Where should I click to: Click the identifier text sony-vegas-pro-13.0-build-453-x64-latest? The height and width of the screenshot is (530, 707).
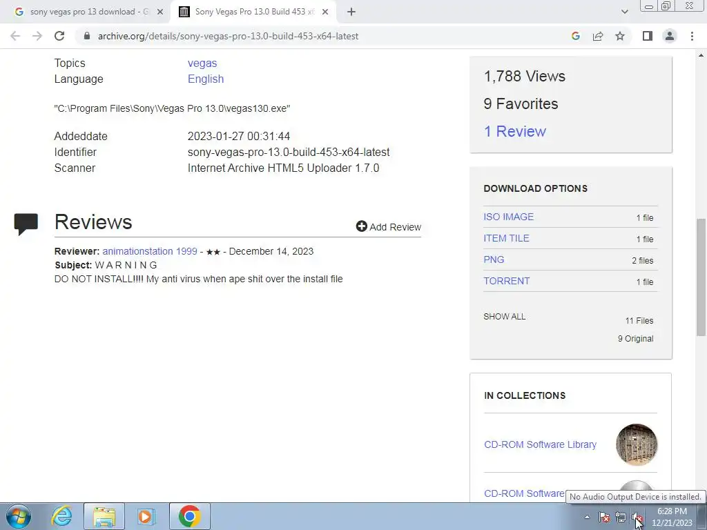pos(289,152)
